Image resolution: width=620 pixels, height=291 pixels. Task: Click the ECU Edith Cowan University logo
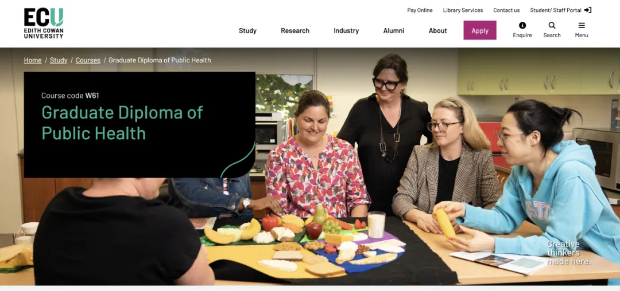(44, 23)
